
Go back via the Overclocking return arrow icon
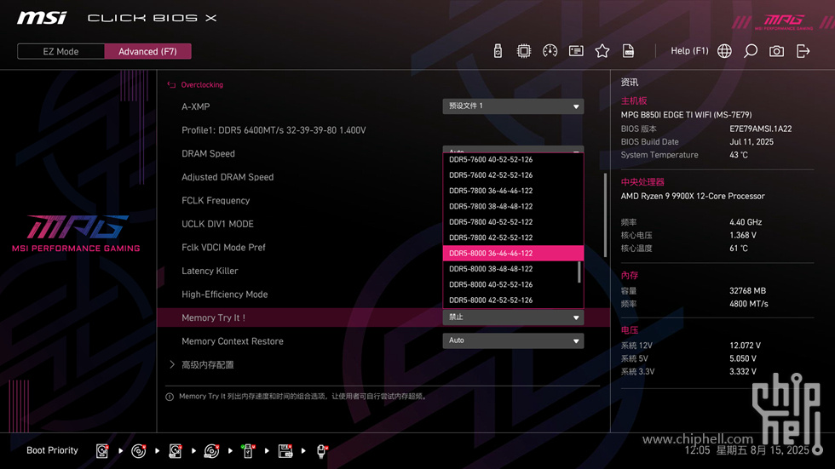[171, 84]
